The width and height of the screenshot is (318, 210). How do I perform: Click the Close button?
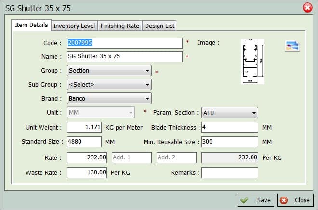click(x=295, y=200)
